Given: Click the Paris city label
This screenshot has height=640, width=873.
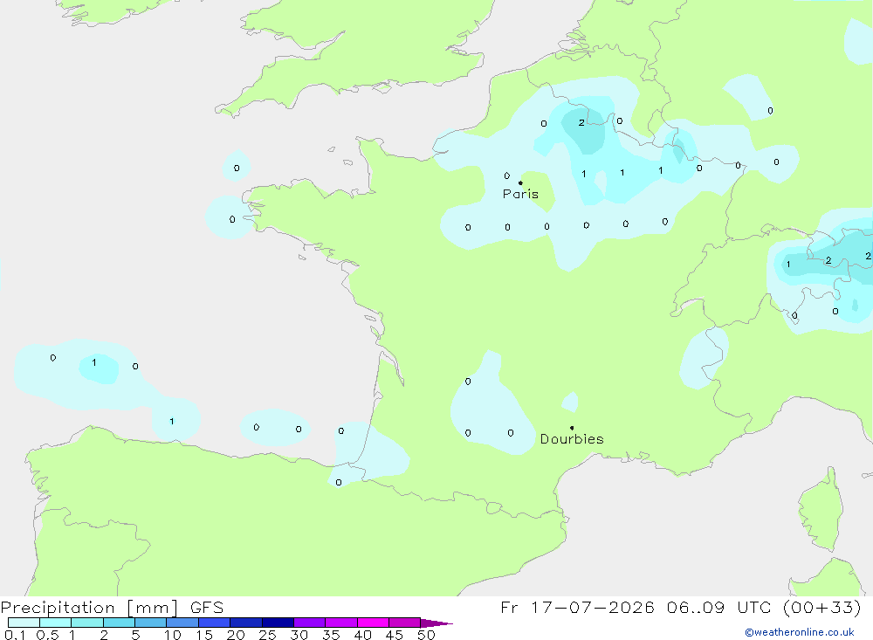Looking at the screenshot, I should (520, 195).
